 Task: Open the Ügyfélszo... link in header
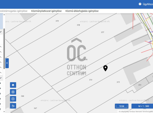click(148, 4)
